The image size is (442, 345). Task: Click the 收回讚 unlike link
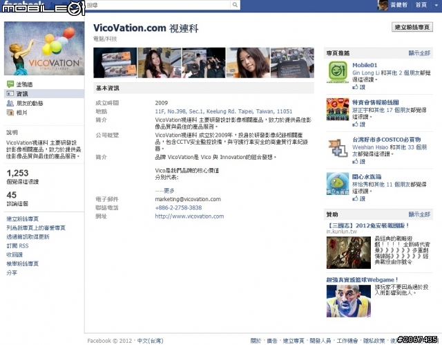pos(15,254)
